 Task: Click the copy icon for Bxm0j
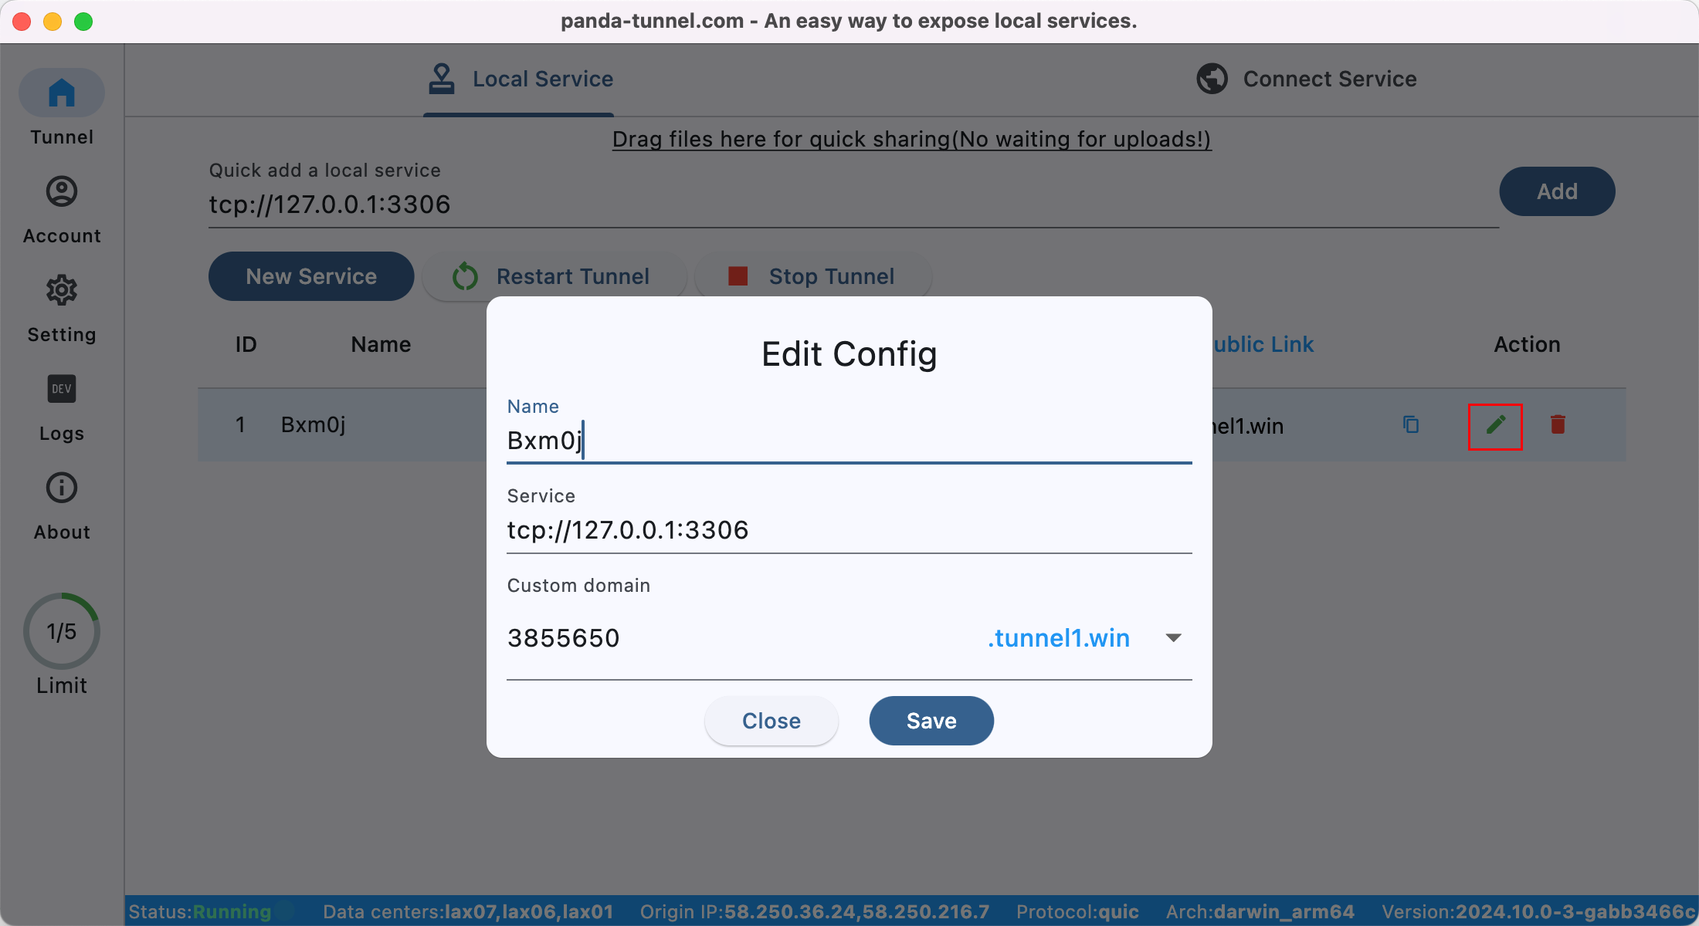(x=1412, y=424)
